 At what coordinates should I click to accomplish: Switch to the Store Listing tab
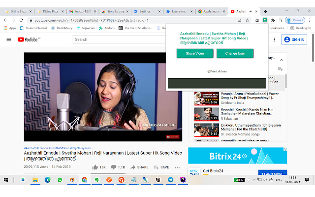click(x=115, y=11)
